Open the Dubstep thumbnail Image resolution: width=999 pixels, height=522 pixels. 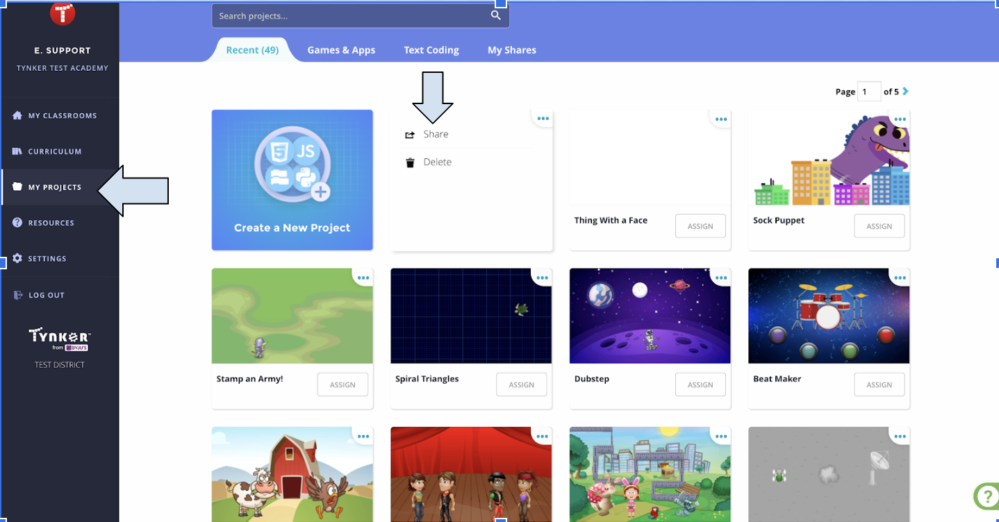[x=650, y=316]
